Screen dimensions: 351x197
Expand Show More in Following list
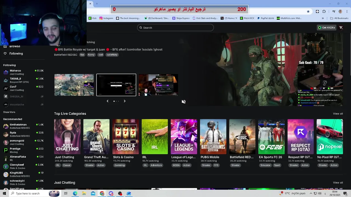[9, 112]
